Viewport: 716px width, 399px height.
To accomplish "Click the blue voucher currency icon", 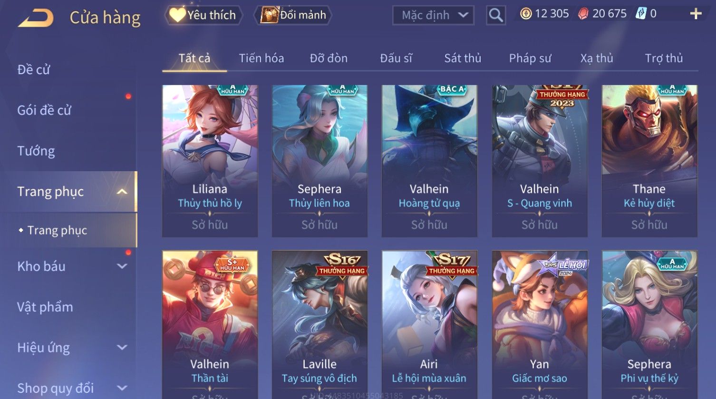I will pyautogui.click(x=641, y=14).
